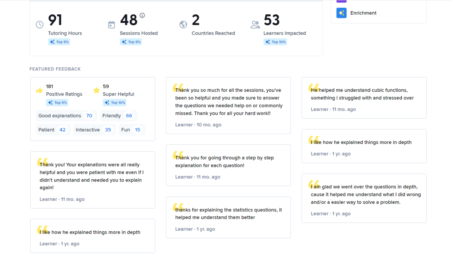Click the Enrichment sparkle icon
Viewport: 451px width, 256px height.
[341, 13]
